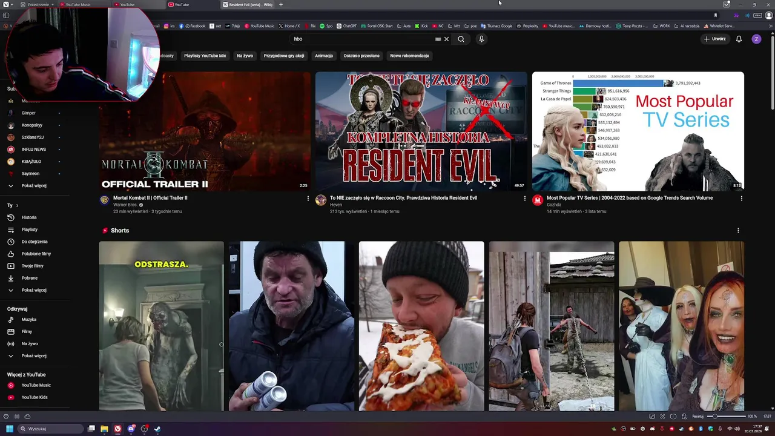The width and height of the screenshot is (775, 436).
Task: Click the Vivaldi browser taskbar icon
Action: [117, 429]
